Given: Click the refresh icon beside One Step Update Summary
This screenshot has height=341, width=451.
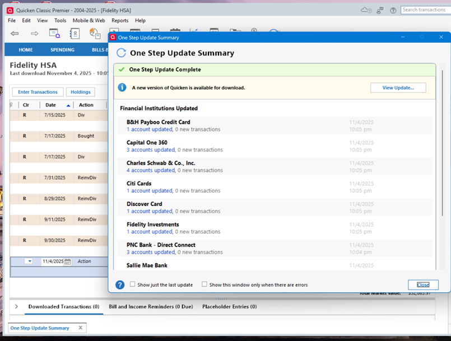Looking at the screenshot, I should click(121, 53).
